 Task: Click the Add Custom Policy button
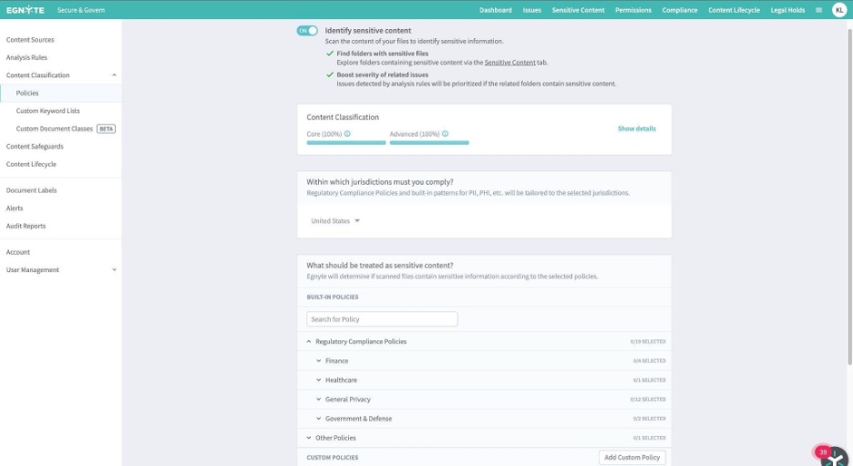pyautogui.click(x=632, y=457)
